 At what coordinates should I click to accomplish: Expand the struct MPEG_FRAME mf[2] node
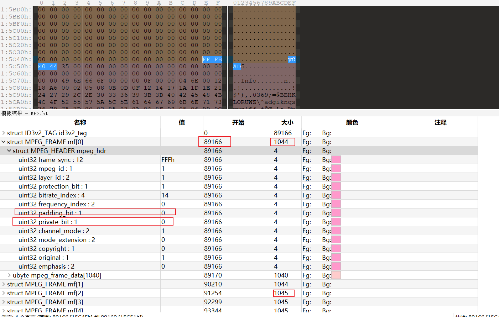click(x=4, y=293)
